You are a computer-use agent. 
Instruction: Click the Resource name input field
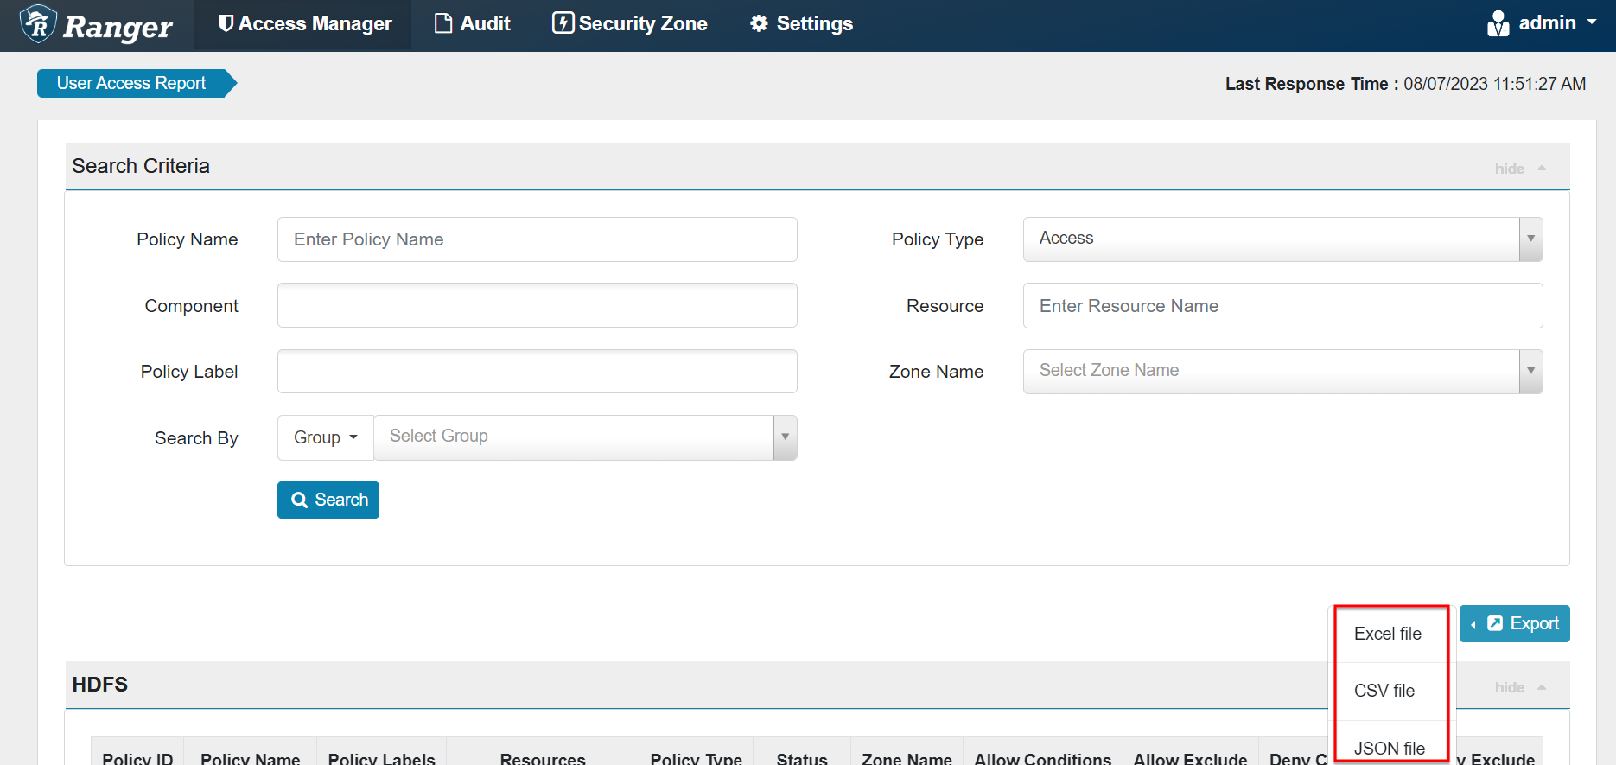tap(1282, 306)
